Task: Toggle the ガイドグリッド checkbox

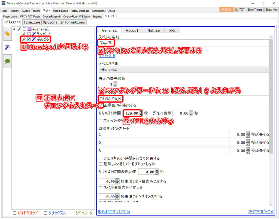Action: (x=14, y=213)
